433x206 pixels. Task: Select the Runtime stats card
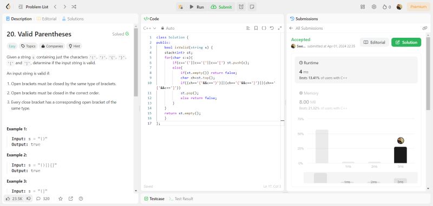coord(356,70)
